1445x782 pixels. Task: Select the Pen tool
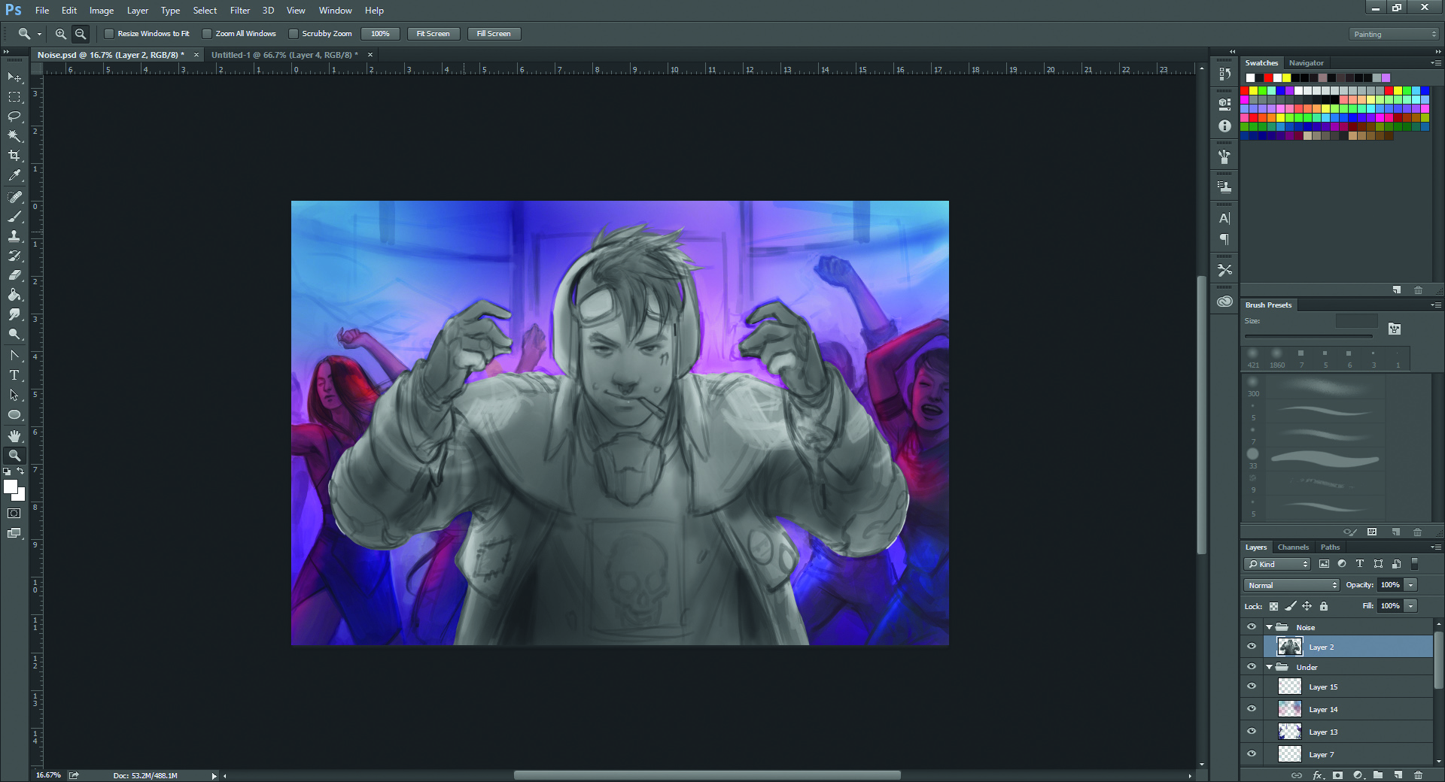pyautogui.click(x=14, y=355)
